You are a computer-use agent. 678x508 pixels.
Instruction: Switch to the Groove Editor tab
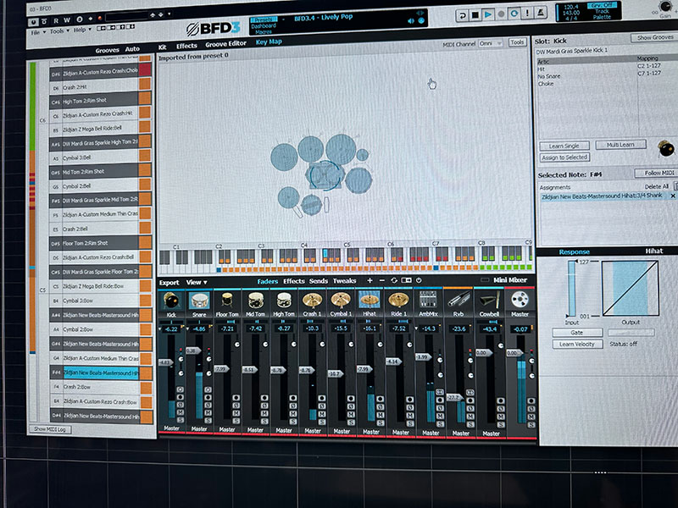click(225, 44)
